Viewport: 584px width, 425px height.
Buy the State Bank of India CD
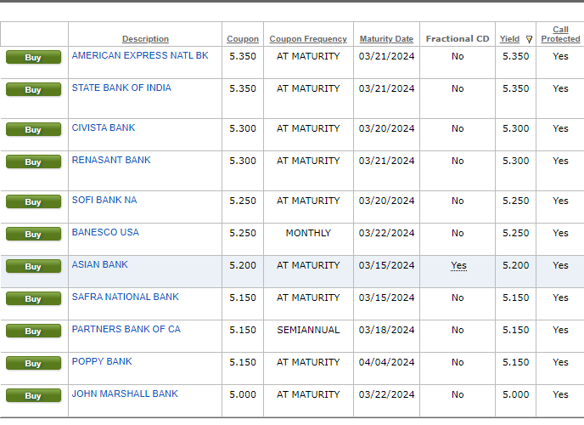[x=33, y=90]
